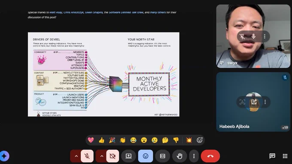Click the muted mic indicator on Habeeb's tile
Image resolution: width=292 pixels, height=164 pixels.
pos(285,77)
